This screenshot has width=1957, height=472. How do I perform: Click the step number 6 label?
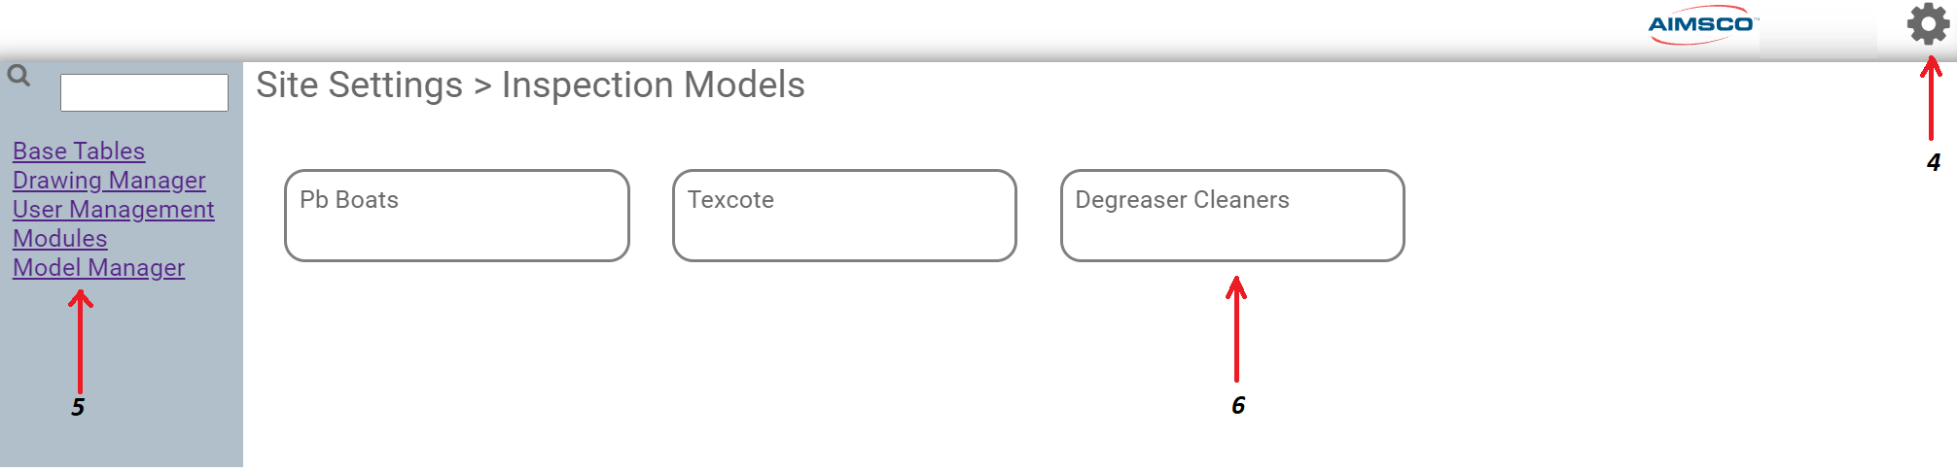coord(1237,405)
